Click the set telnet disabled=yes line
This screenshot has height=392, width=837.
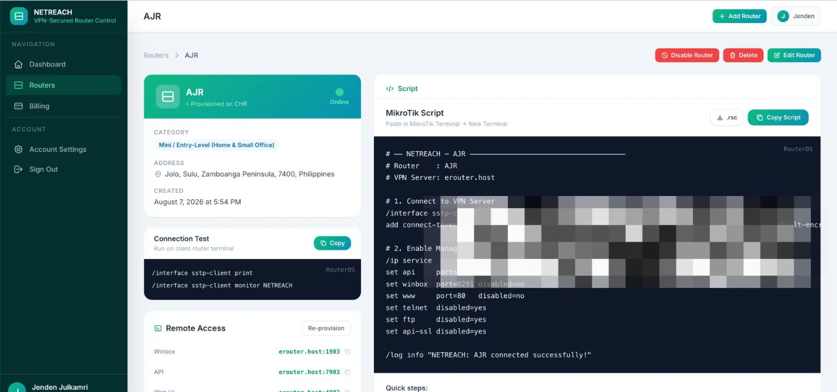436,308
